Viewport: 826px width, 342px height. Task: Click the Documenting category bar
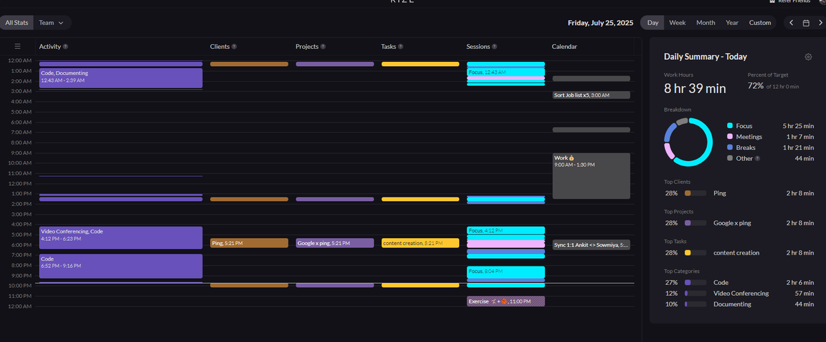(696, 304)
